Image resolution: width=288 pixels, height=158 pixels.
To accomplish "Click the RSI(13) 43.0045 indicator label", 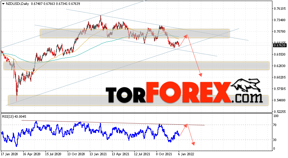I will [14, 116].
